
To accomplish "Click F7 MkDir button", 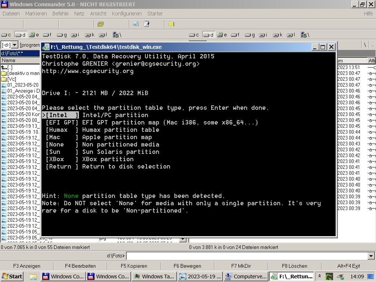I will (x=241, y=266).
